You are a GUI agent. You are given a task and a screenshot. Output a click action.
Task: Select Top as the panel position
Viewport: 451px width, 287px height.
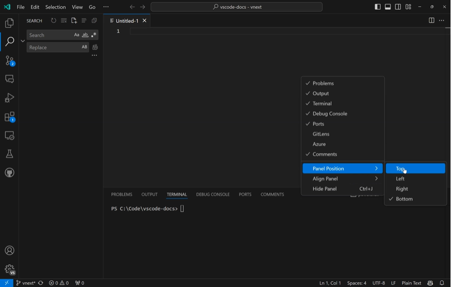click(402, 168)
